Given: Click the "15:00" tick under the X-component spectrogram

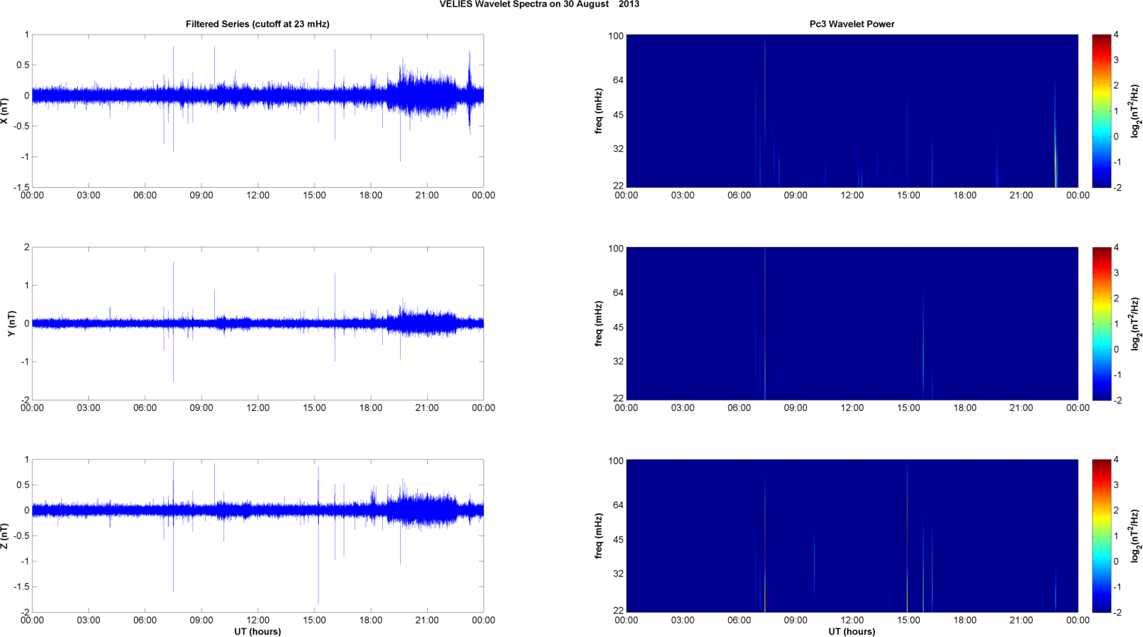Looking at the screenshot, I should tap(909, 195).
